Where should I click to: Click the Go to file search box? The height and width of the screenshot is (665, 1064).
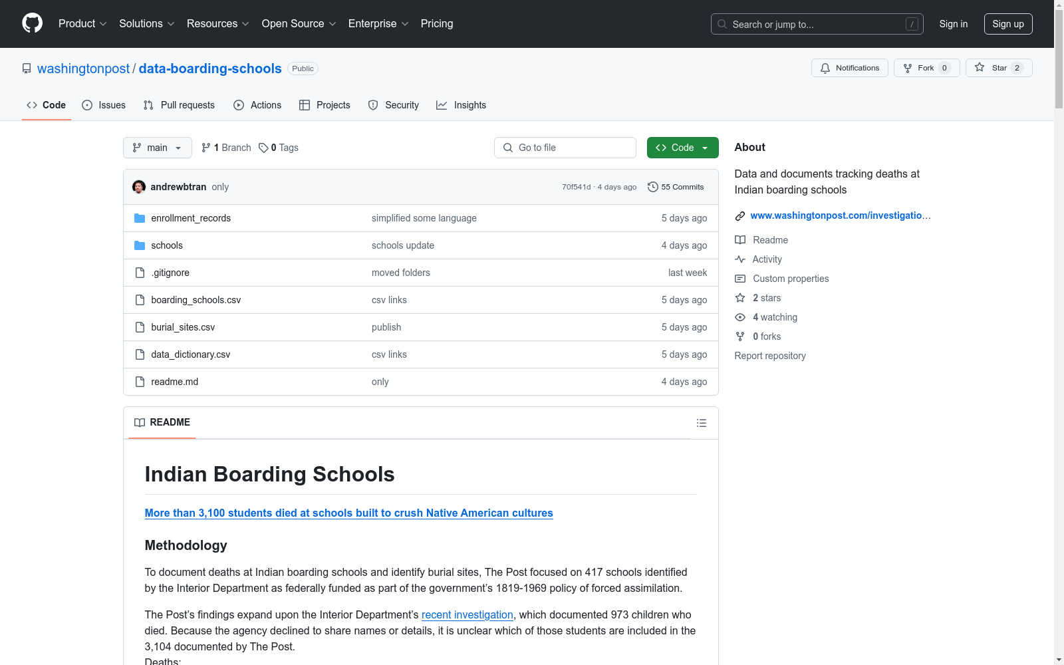(565, 148)
